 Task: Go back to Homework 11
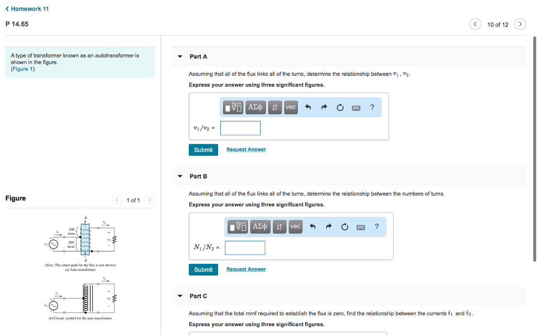click(x=27, y=9)
